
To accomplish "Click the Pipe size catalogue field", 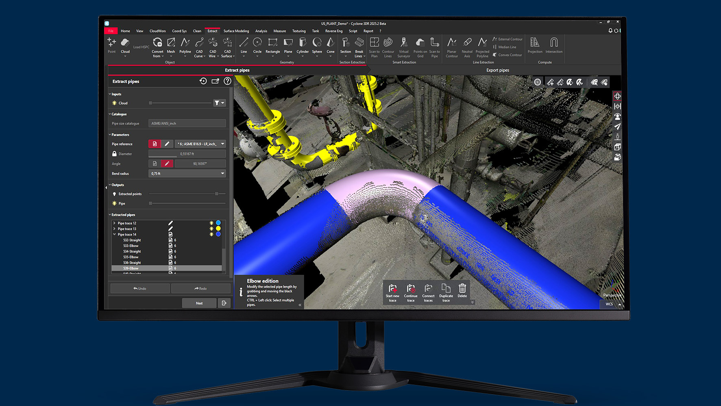I will tap(187, 123).
